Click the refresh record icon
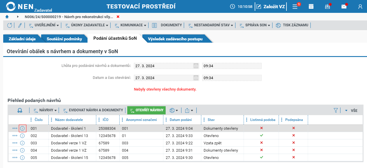The height and width of the screenshot is (168, 367). [10, 25]
